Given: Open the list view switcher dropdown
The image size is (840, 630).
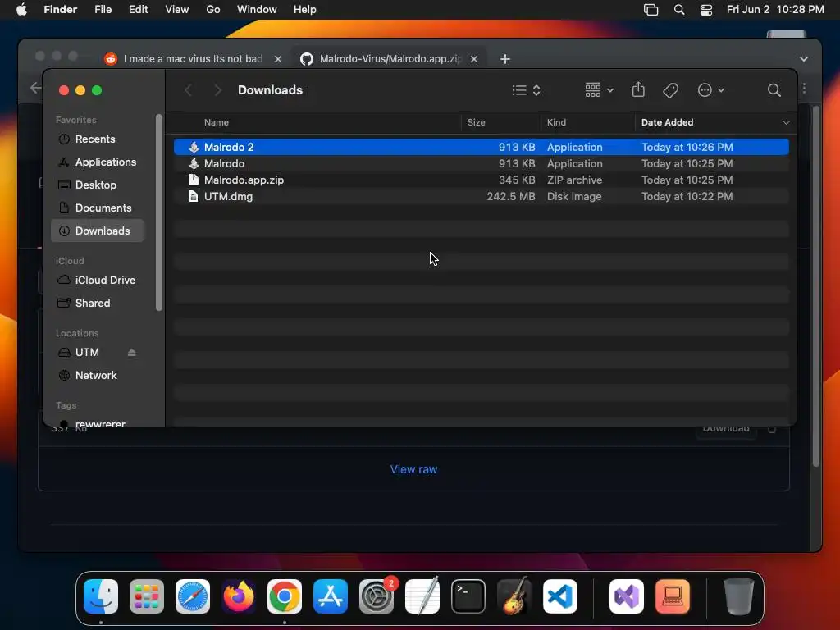Looking at the screenshot, I should [526, 90].
